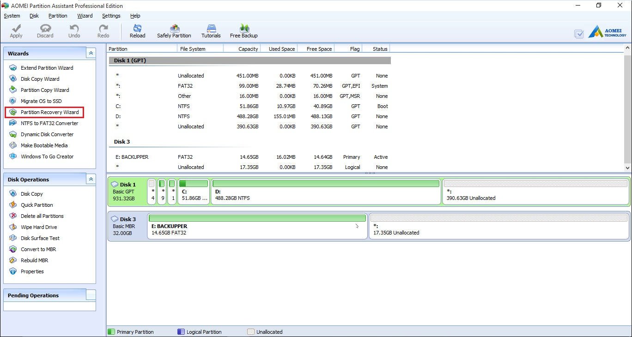Select Disk Copy under Disk Operations
The width and height of the screenshot is (632, 337).
coord(26,194)
